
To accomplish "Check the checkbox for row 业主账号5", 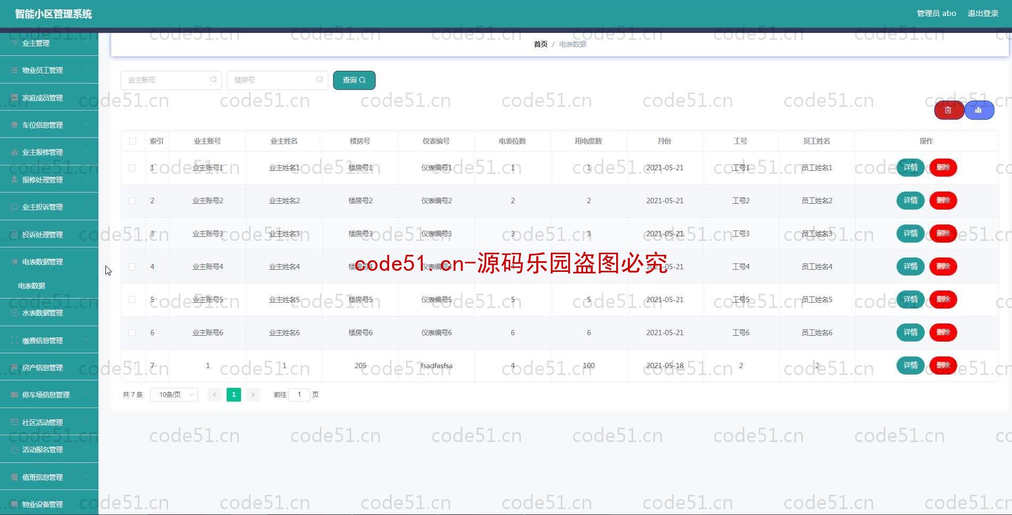I will click(132, 300).
